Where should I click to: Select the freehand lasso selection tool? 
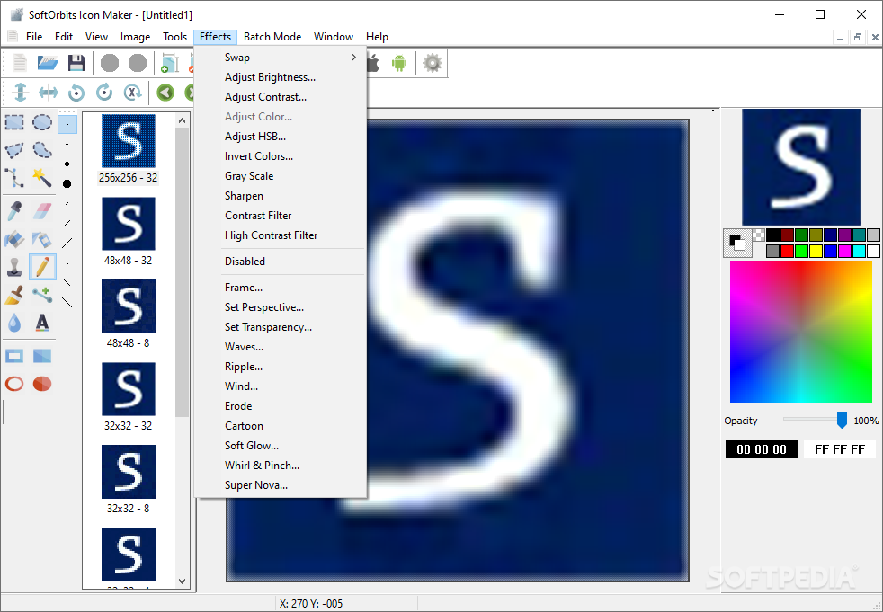click(x=41, y=150)
